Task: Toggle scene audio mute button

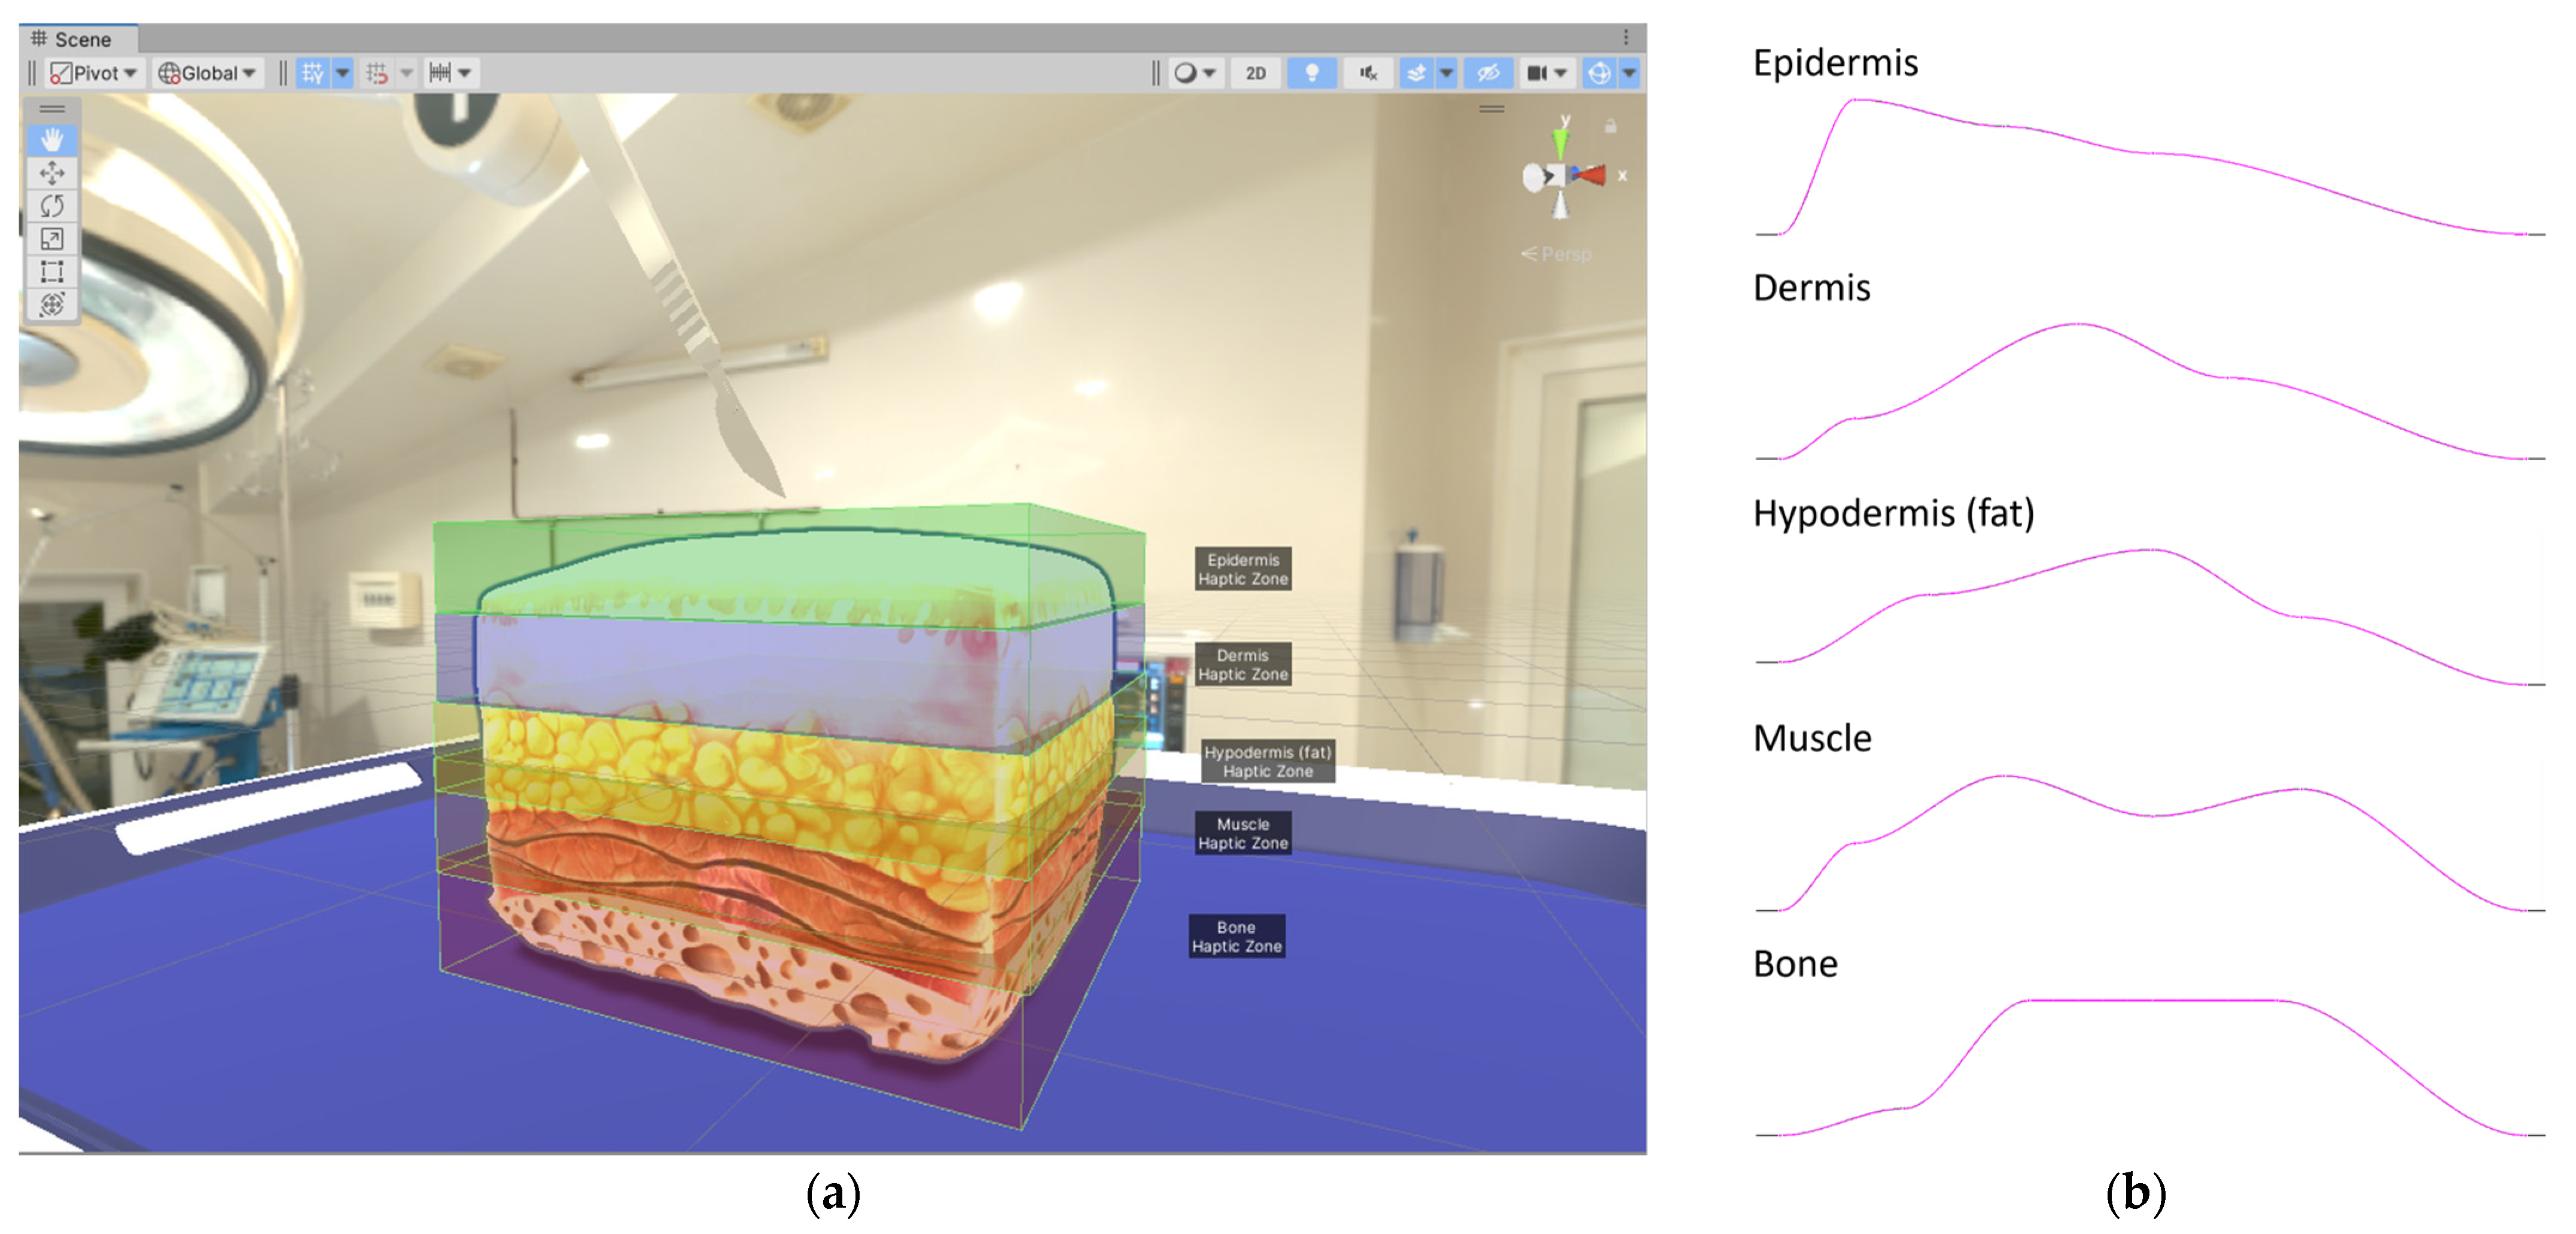Action: coord(1368,73)
